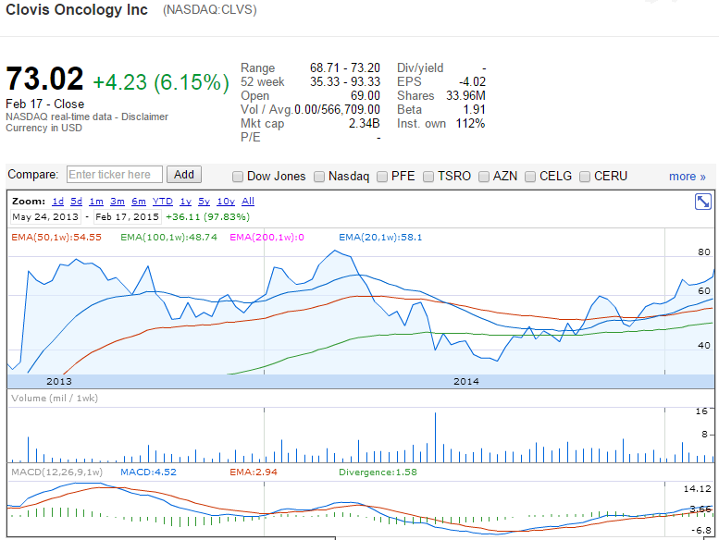Image resolution: width=719 pixels, height=540 pixels.
Task: Toggle the TSRO comparison checkbox
Action: [428, 177]
